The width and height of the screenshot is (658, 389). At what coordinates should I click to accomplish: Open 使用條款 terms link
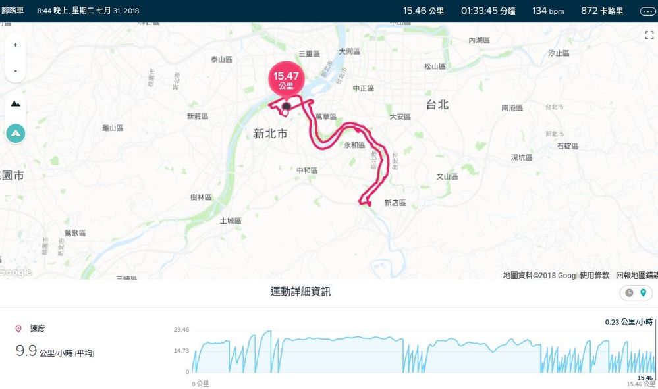coord(594,275)
